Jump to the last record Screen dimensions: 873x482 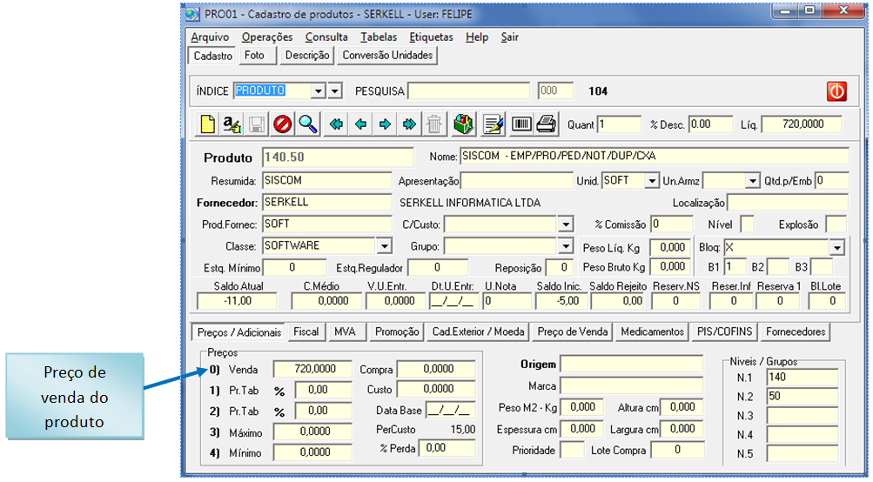coord(409,124)
